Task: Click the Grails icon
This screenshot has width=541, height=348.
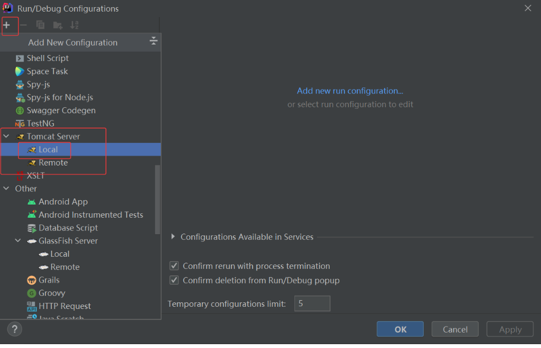Action: pyautogui.click(x=31, y=280)
